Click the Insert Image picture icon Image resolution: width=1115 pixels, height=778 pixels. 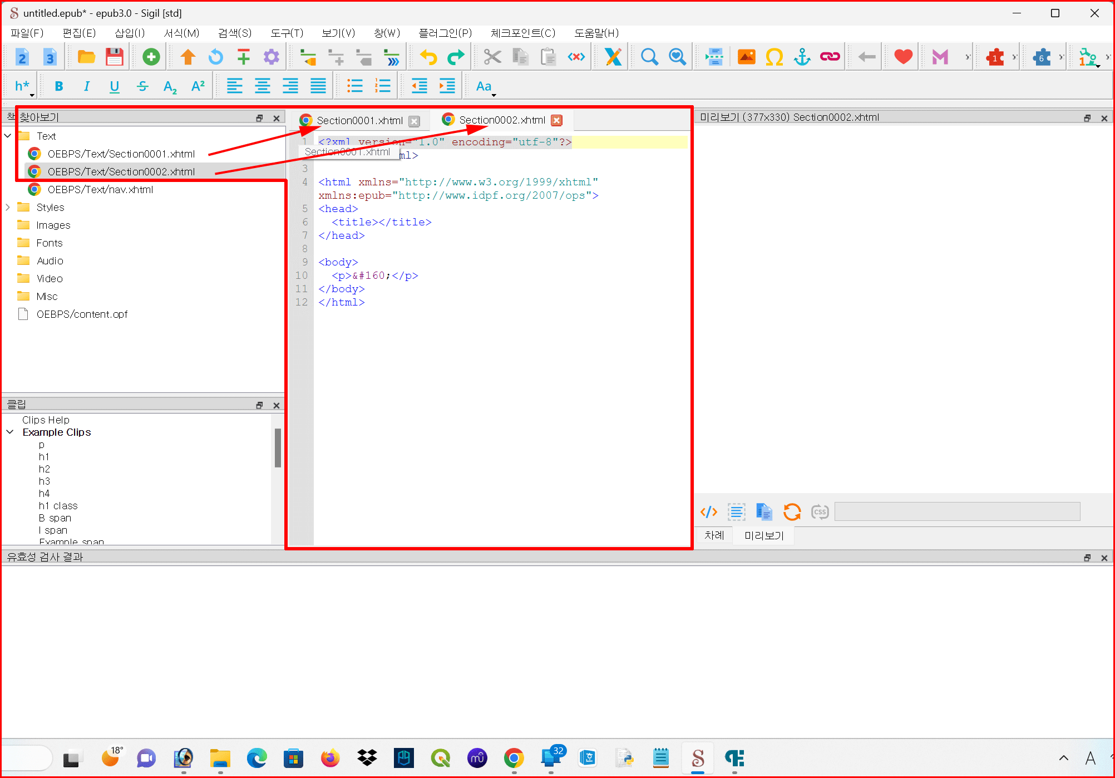coord(746,57)
